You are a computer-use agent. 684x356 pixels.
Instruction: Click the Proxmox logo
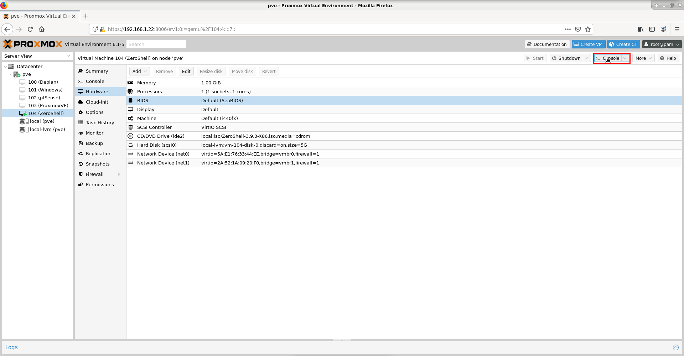click(x=32, y=44)
